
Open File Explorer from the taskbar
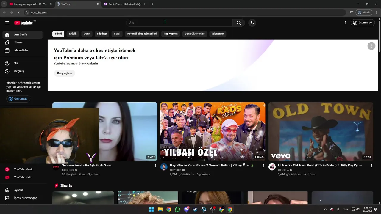pyautogui.click(x=160, y=209)
